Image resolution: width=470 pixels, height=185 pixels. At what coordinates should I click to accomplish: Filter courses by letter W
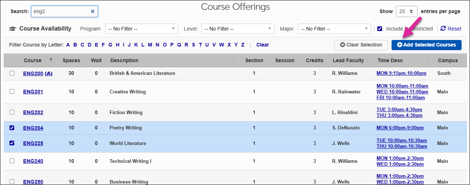click(x=222, y=45)
